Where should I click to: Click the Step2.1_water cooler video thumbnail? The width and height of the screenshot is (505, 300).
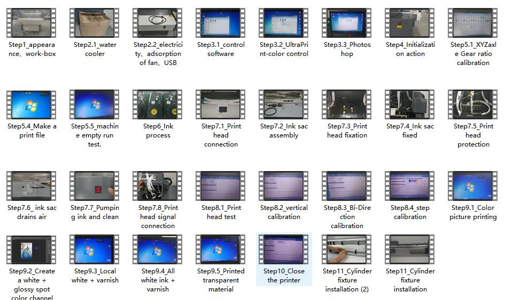coord(95,23)
